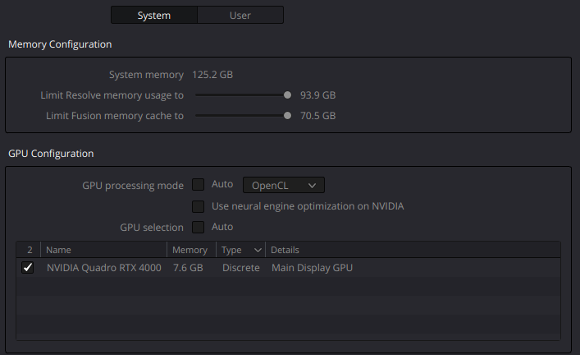Click the GPU count column header "2"
580x355 pixels.
(x=28, y=250)
